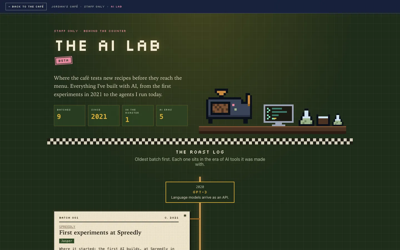This screenshot has width=400, height=250.
Task: Click the In the Roaster stat card
Action: 138,116
